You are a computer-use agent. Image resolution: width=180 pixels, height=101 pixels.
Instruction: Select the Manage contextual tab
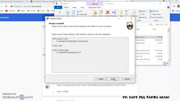[x=95, y=4]
